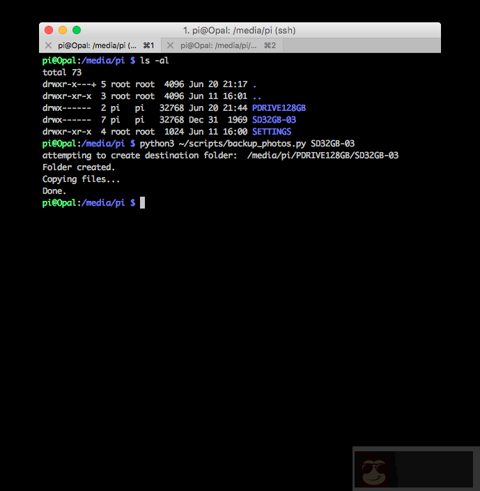Minimize the terminal with the yellow button

tap(63, 30)
